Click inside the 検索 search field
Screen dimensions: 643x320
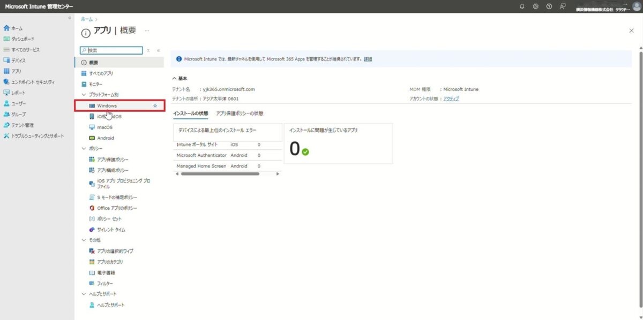pos(113,50)
